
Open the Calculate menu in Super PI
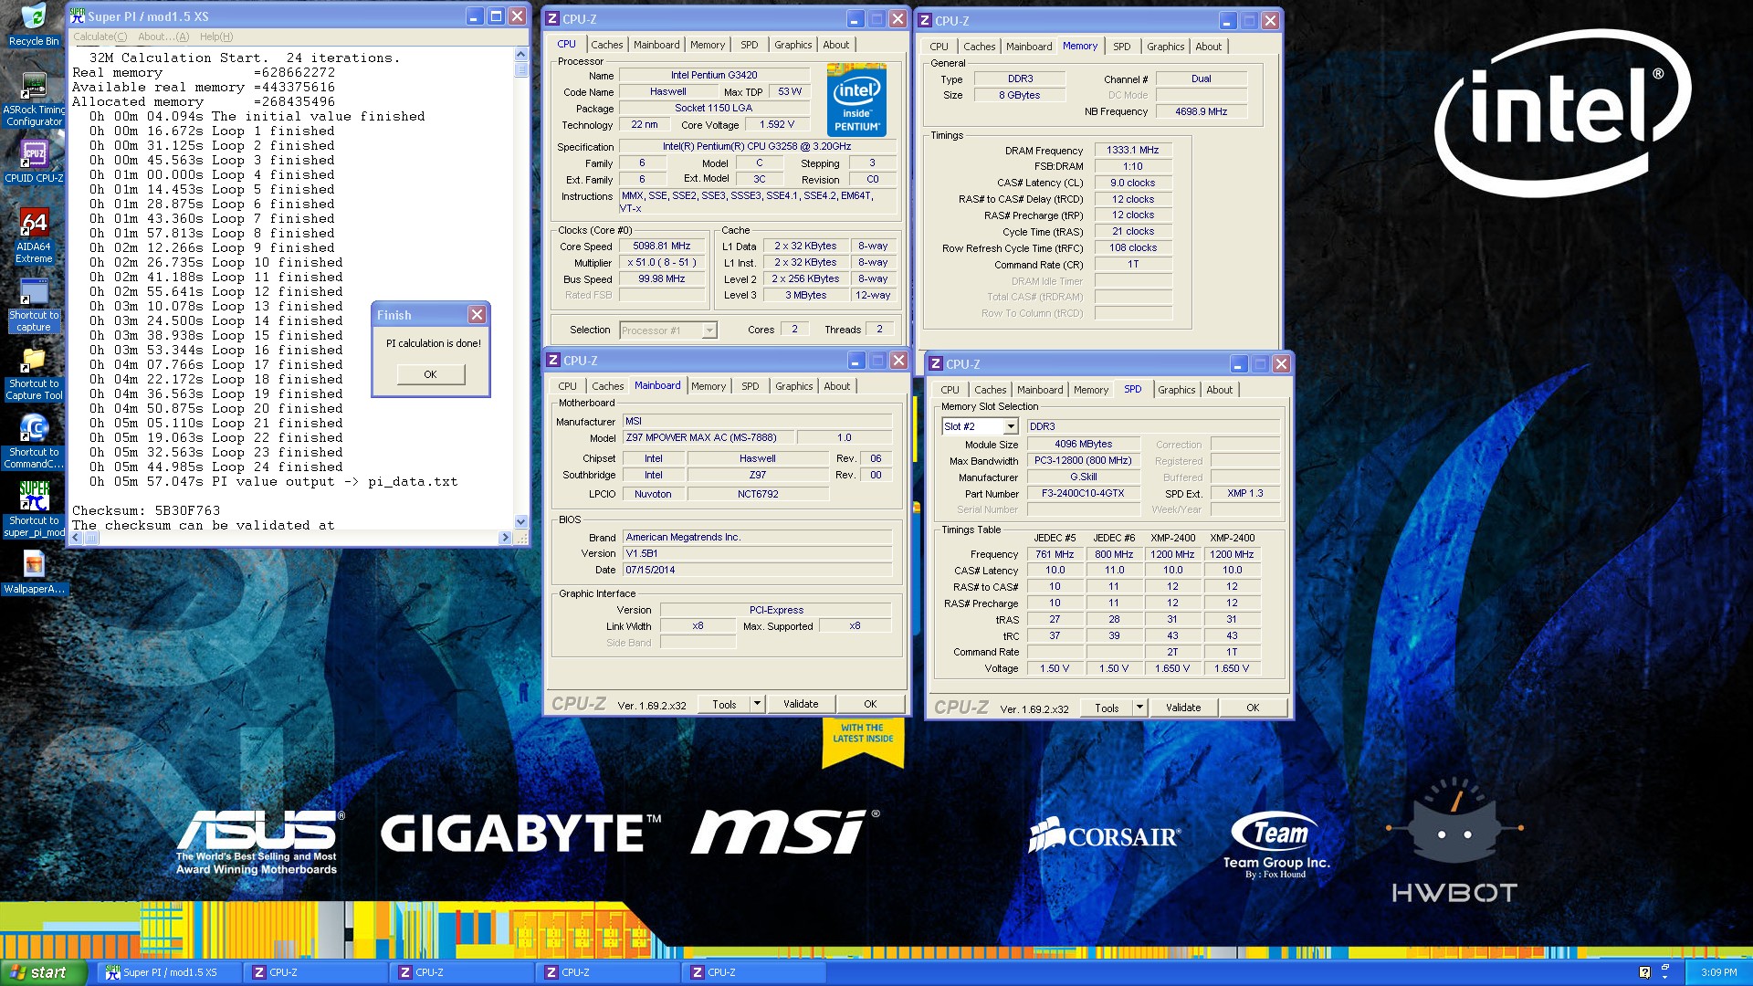click(x=100, y=37)
